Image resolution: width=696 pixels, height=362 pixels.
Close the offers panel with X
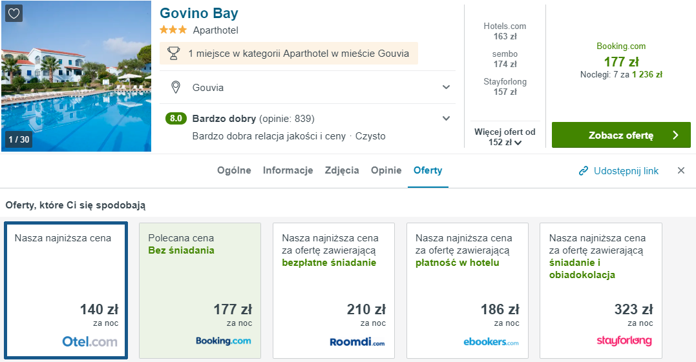point(681,170)
